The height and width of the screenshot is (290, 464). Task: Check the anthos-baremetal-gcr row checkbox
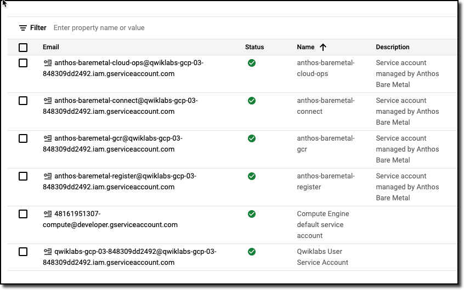pos(23,138)
